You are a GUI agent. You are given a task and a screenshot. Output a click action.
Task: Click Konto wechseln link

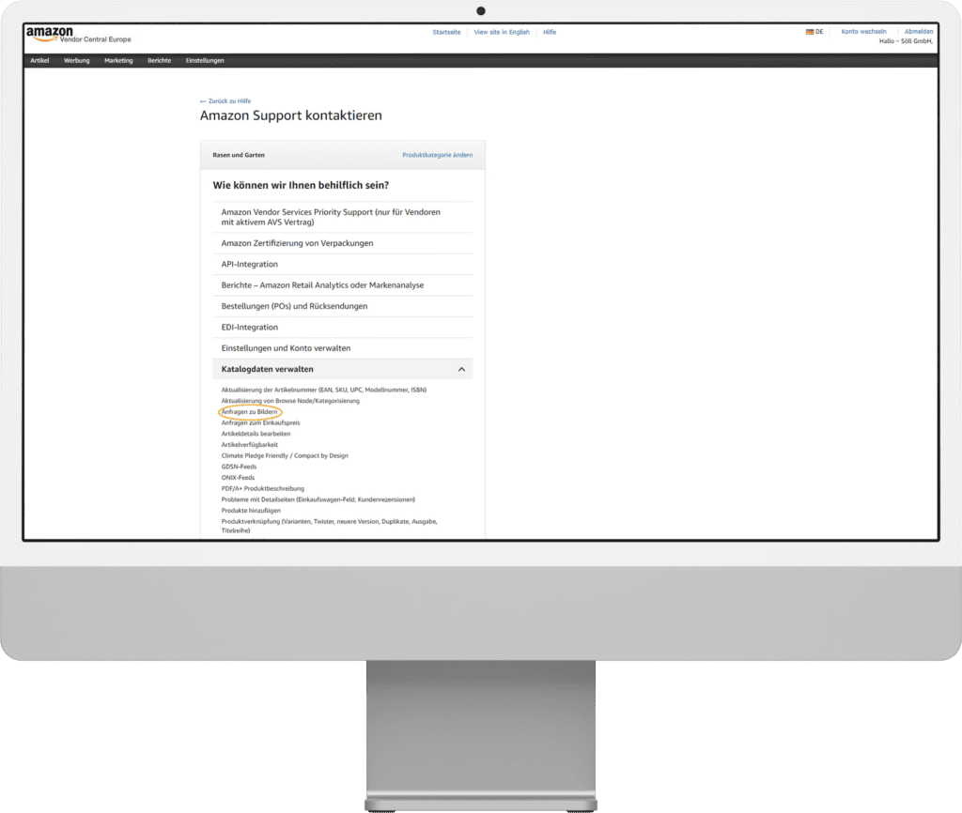point(864,31)
